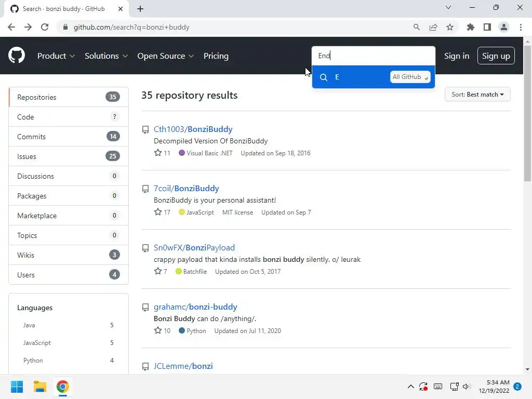Click the padlock site info icon
The height and width of the screenshot is (399, 532).
[65, 27]
